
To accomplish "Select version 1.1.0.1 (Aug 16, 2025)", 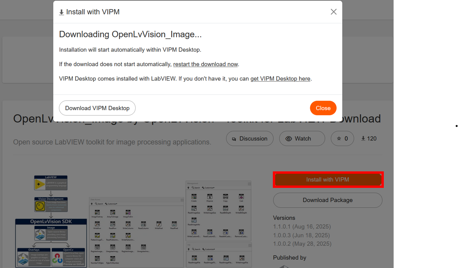I will (302, 227).
